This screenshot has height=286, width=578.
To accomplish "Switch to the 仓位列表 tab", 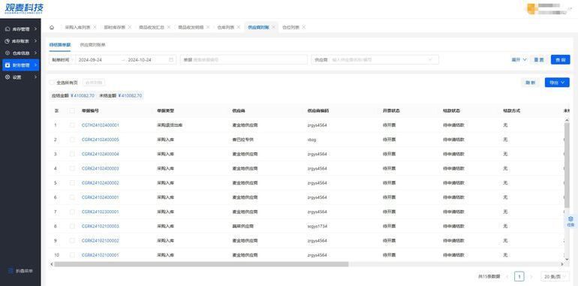I will [x=291, y=27].
